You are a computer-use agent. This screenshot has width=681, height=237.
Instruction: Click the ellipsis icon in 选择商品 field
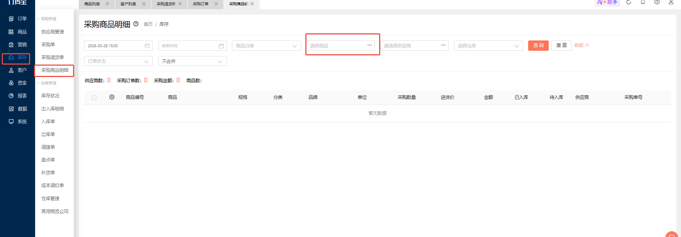[370, 45]
